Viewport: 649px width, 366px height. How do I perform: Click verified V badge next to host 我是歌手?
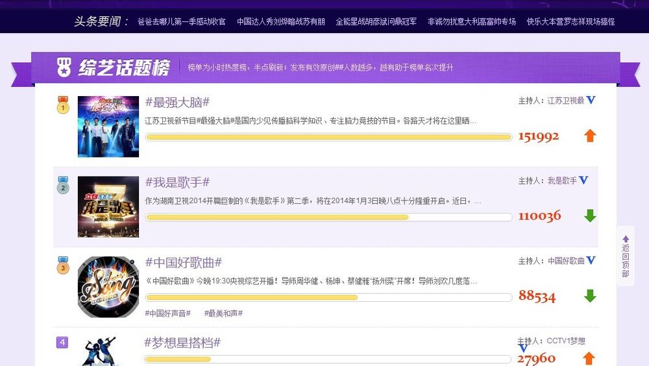[583, 180]
